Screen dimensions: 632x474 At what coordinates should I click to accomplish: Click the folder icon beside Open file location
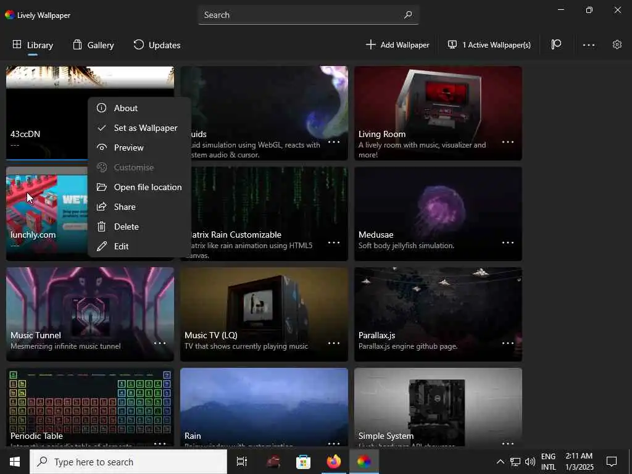click(x=102, y=187)
